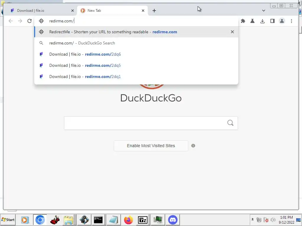Open the Extensions puzzle-piece menu

(243, 21)
